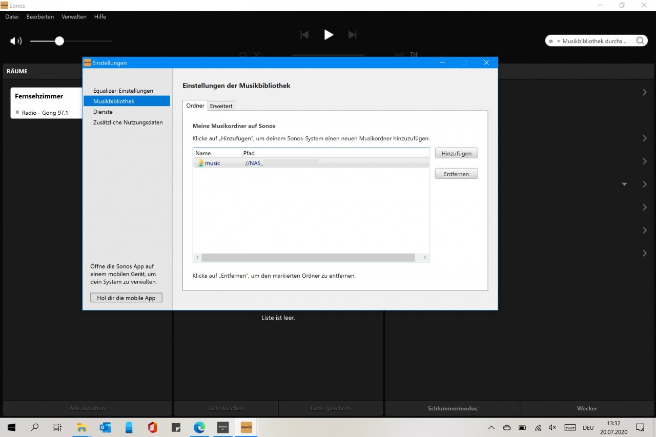Click the folder list horizontal scrollbar
Viewport: 656px width, 437px height.
pyautogui.click(x=308, y=258)
